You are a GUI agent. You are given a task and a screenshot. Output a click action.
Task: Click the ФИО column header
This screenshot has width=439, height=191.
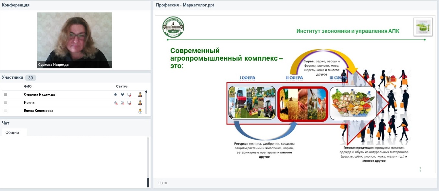(x=28, y=86)
